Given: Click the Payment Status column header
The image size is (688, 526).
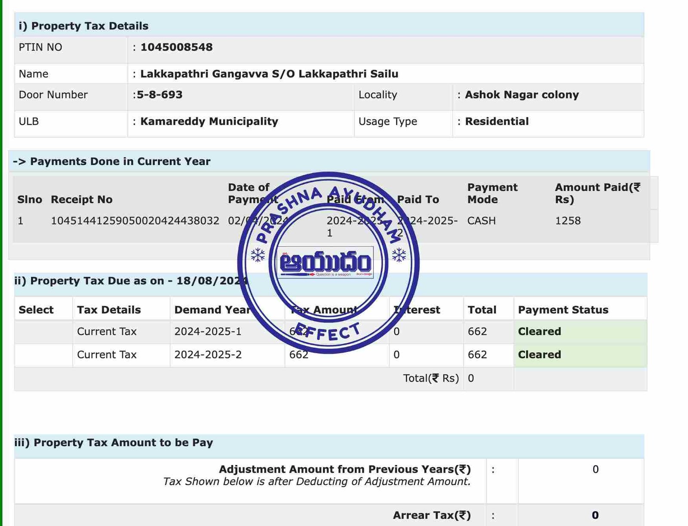Looking at the screenshot, I should point(563,310).
